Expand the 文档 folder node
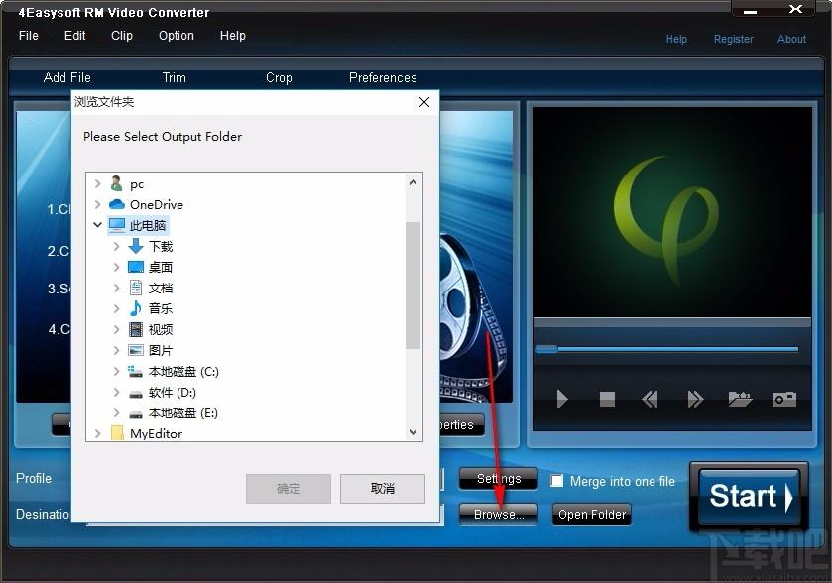This screenshot has height=583, width=832. point(117,288)
